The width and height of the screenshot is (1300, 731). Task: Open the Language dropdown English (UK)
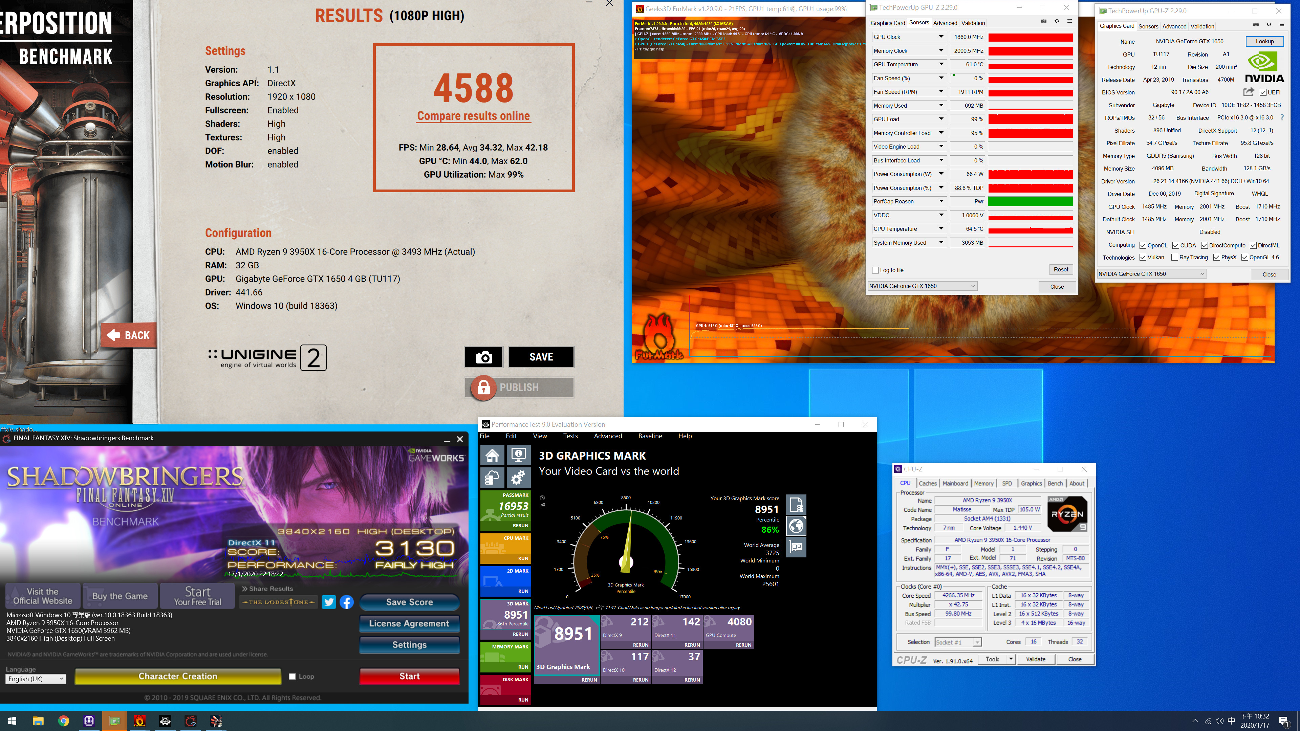click(35, 679)
